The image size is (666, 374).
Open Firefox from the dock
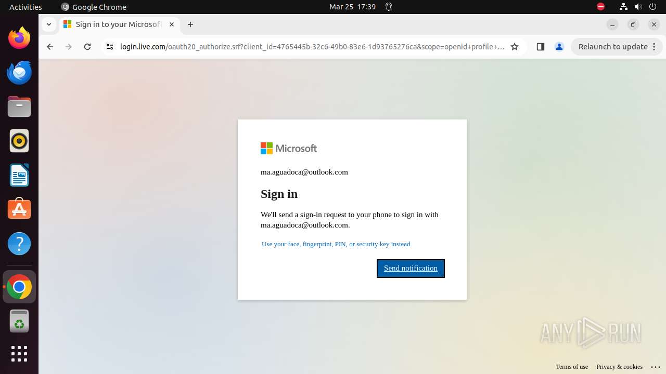pos(19,38)
